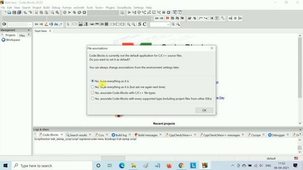Click the Management tabs left-arrow
The width and height of the screenshot is (303, 170).
click(x=2, y=34)
